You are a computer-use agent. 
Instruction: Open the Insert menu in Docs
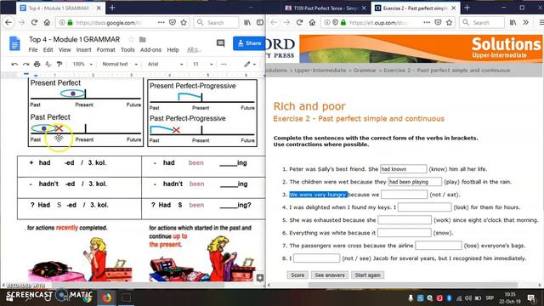tap(83, 50)
